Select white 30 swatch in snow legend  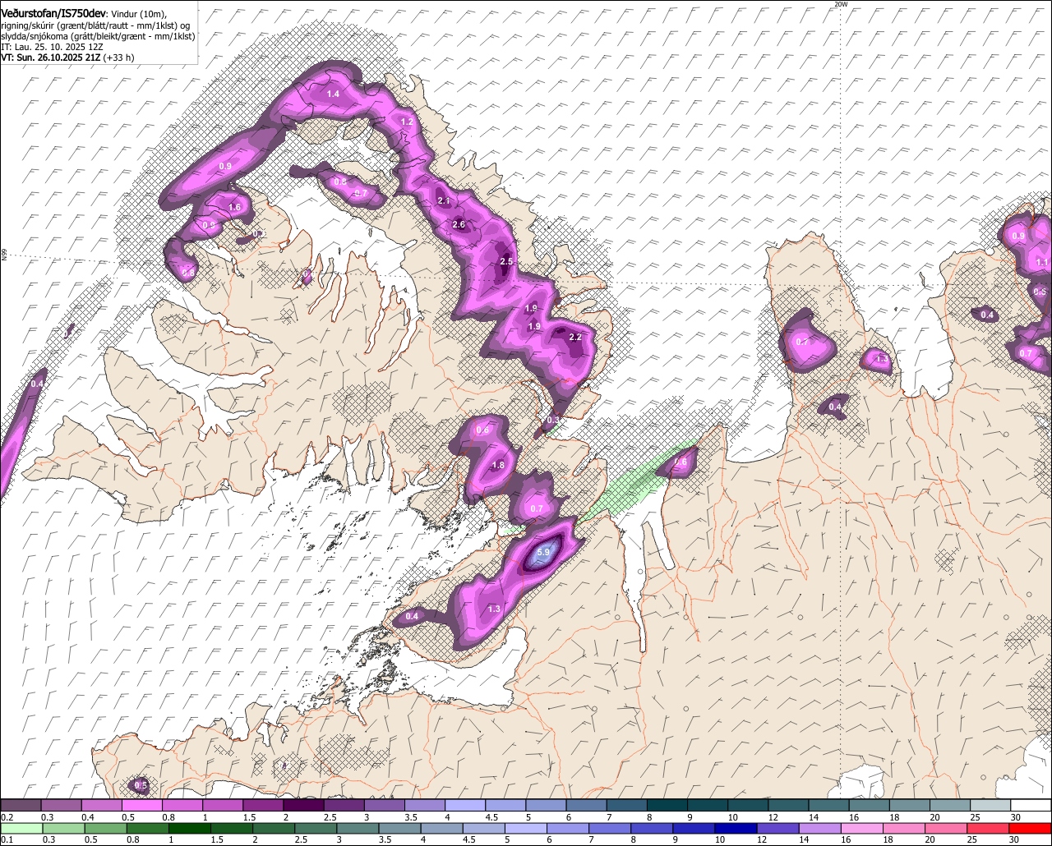click(x=1031, y=805)
